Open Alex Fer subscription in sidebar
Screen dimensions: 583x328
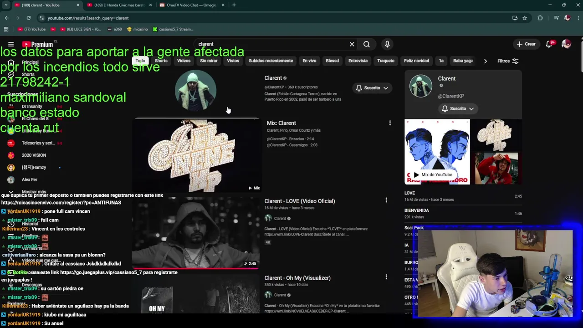(30, 179)
